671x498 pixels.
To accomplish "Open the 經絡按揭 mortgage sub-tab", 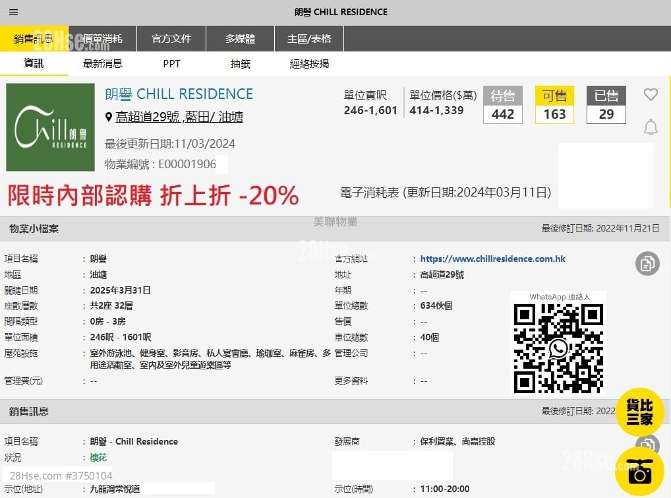I will [309, 64].
